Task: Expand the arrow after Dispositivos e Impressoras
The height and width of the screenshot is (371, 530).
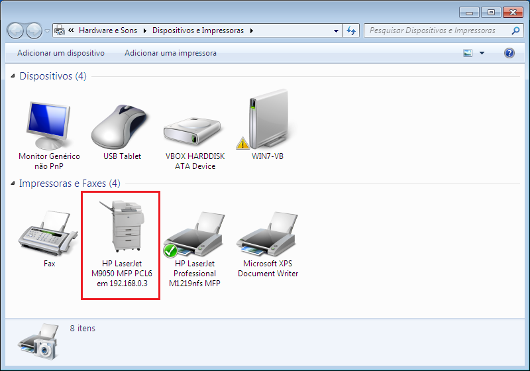Action: pyautogui.click(x=252, y=30)
